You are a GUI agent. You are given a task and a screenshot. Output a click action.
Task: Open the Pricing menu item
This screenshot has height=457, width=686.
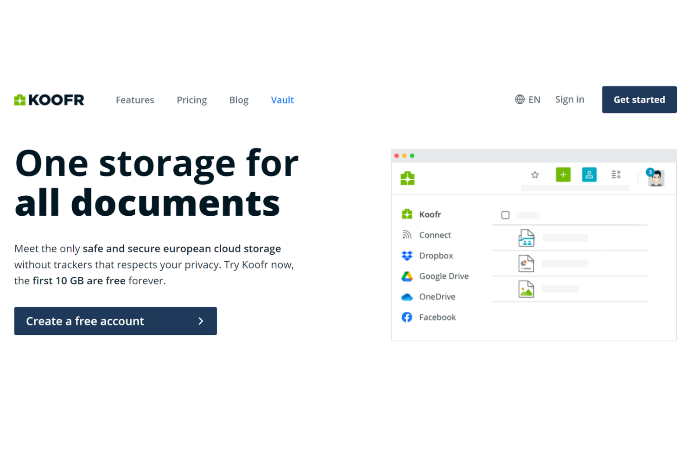click(x=191, y=100)
